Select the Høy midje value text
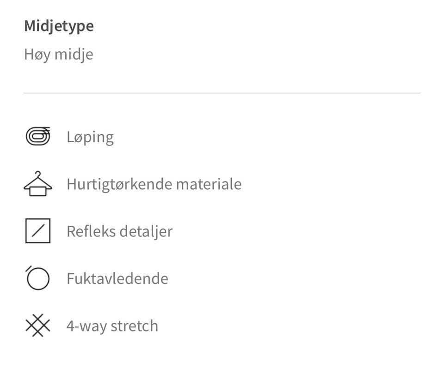The height and width of the screenshot is (367, 444). click(x=59, y=54)
